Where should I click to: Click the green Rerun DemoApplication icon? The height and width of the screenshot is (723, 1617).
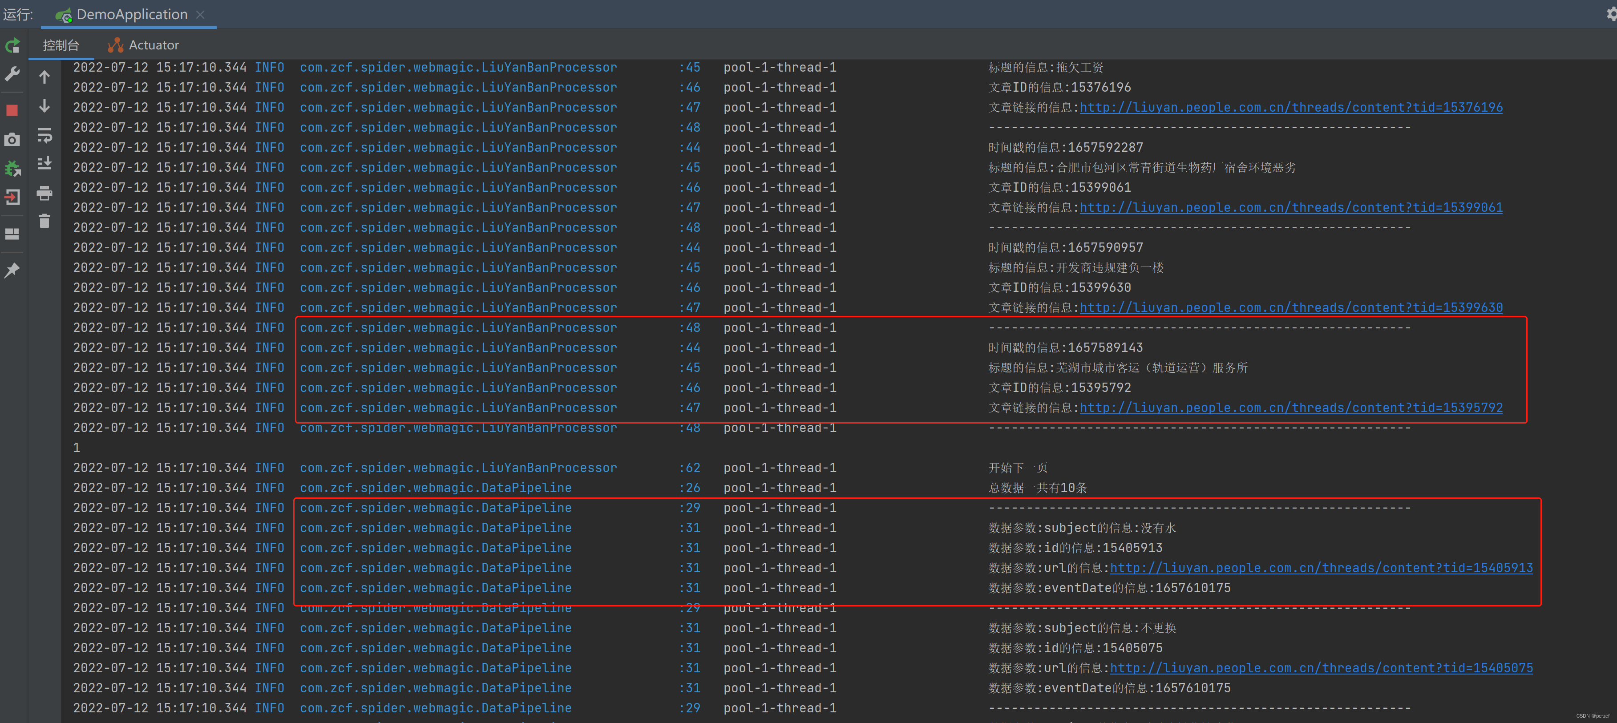pos(12,46)
